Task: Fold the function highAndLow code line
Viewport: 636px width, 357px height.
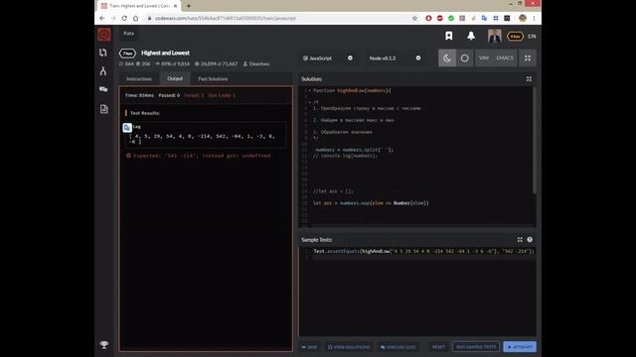Action: pyautogui.click(x=309, y=90)
